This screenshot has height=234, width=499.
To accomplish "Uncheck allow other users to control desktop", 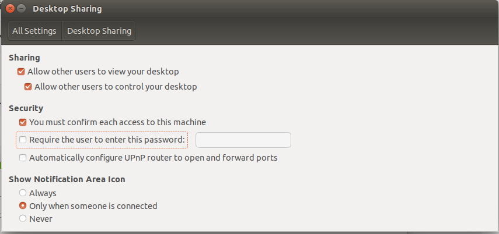I will (x=28, y=87).
